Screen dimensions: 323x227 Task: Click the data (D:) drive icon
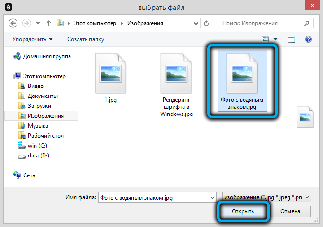click(x=21, y=157)
